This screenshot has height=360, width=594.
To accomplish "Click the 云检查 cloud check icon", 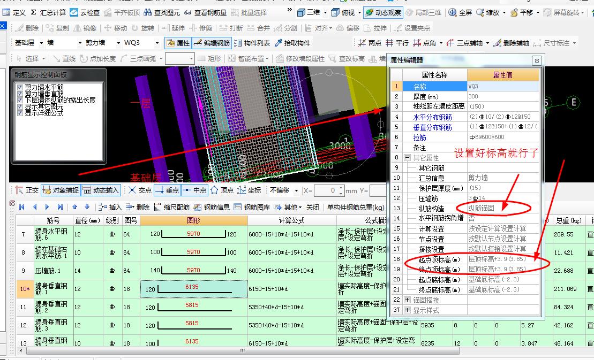I will (74, 12).
